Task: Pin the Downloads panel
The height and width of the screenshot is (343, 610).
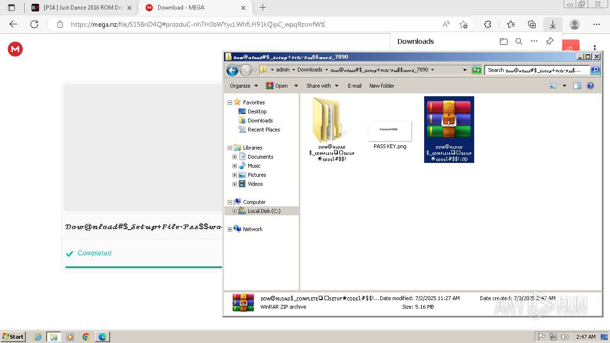Action: [549, 41]
